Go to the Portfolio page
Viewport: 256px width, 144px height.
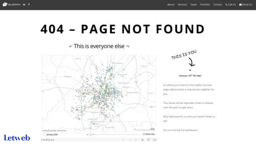205,5
